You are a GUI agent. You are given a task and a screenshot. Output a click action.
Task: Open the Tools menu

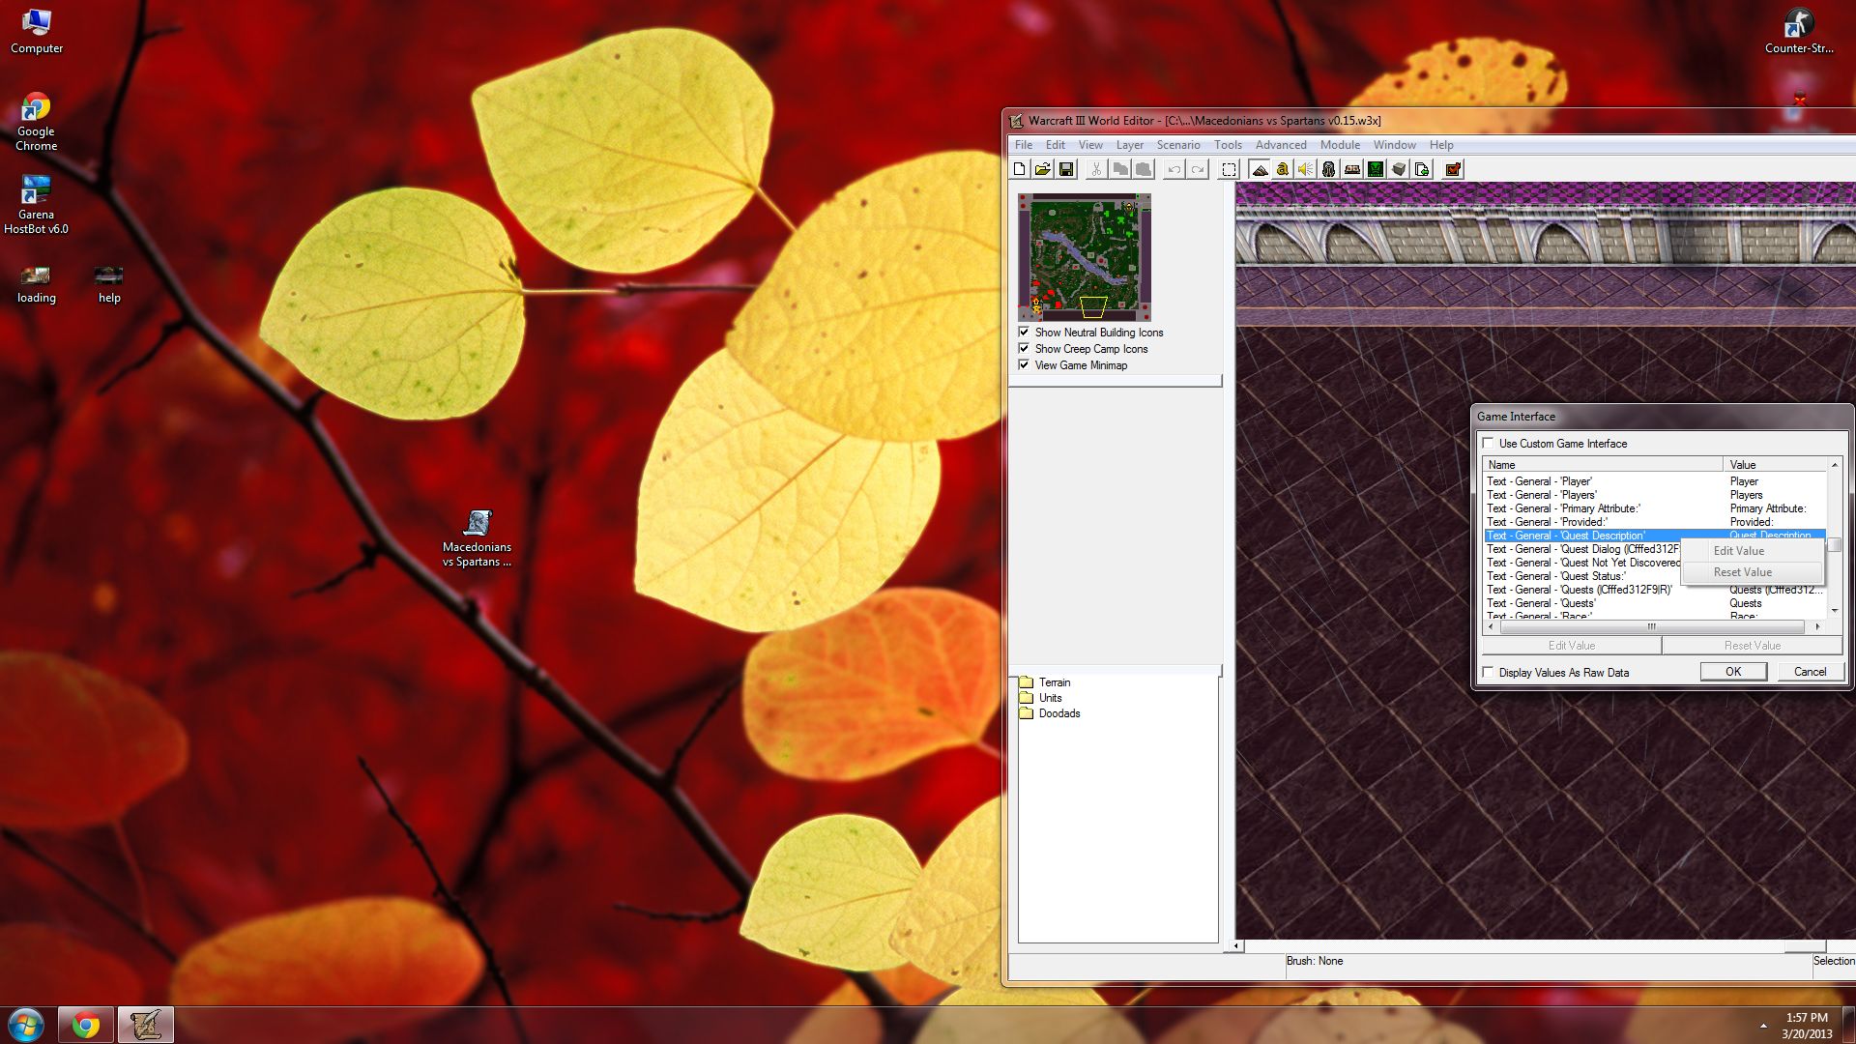point(1229,145)
